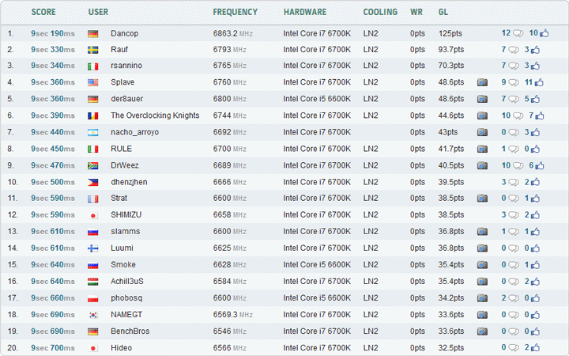Like the rsannino submission with thumbs-up

pyautogui.click(x=537, y=66)
